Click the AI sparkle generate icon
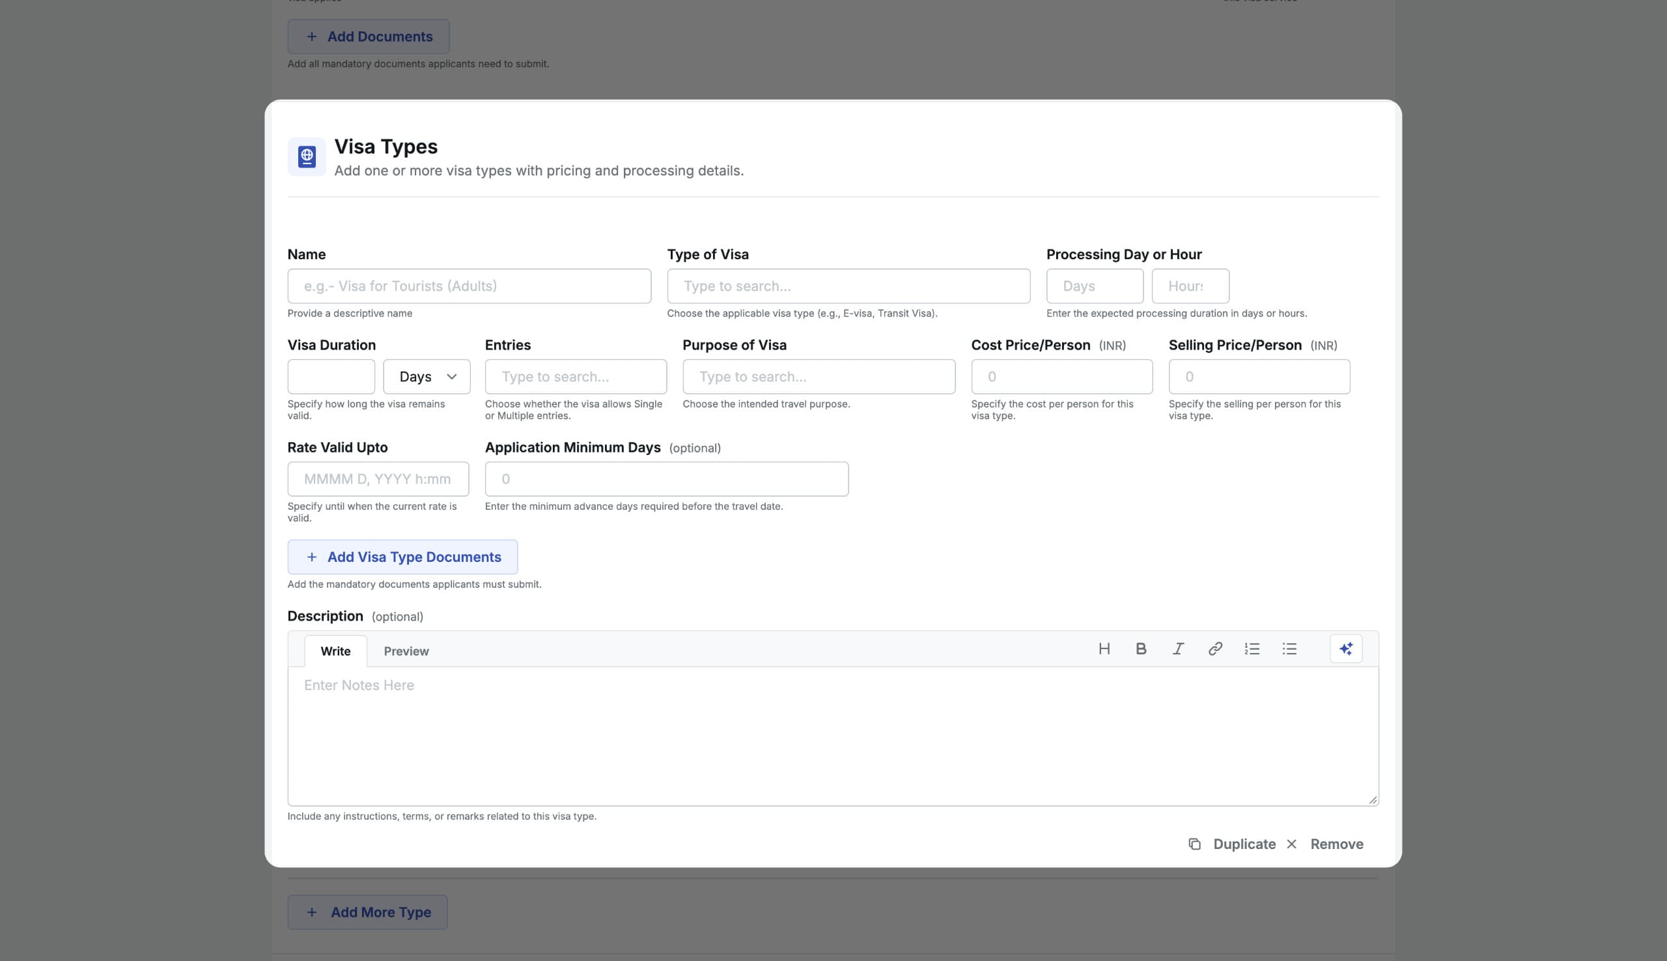The height and width of the screenshot is (961, 1667). point(1345,649)
